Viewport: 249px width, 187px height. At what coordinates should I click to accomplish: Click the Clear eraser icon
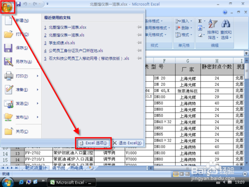[200, 35]
